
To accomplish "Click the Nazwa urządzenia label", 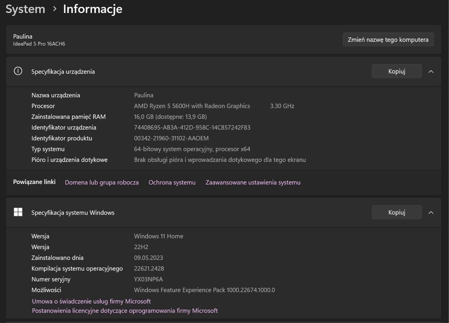I will [56, 95].
